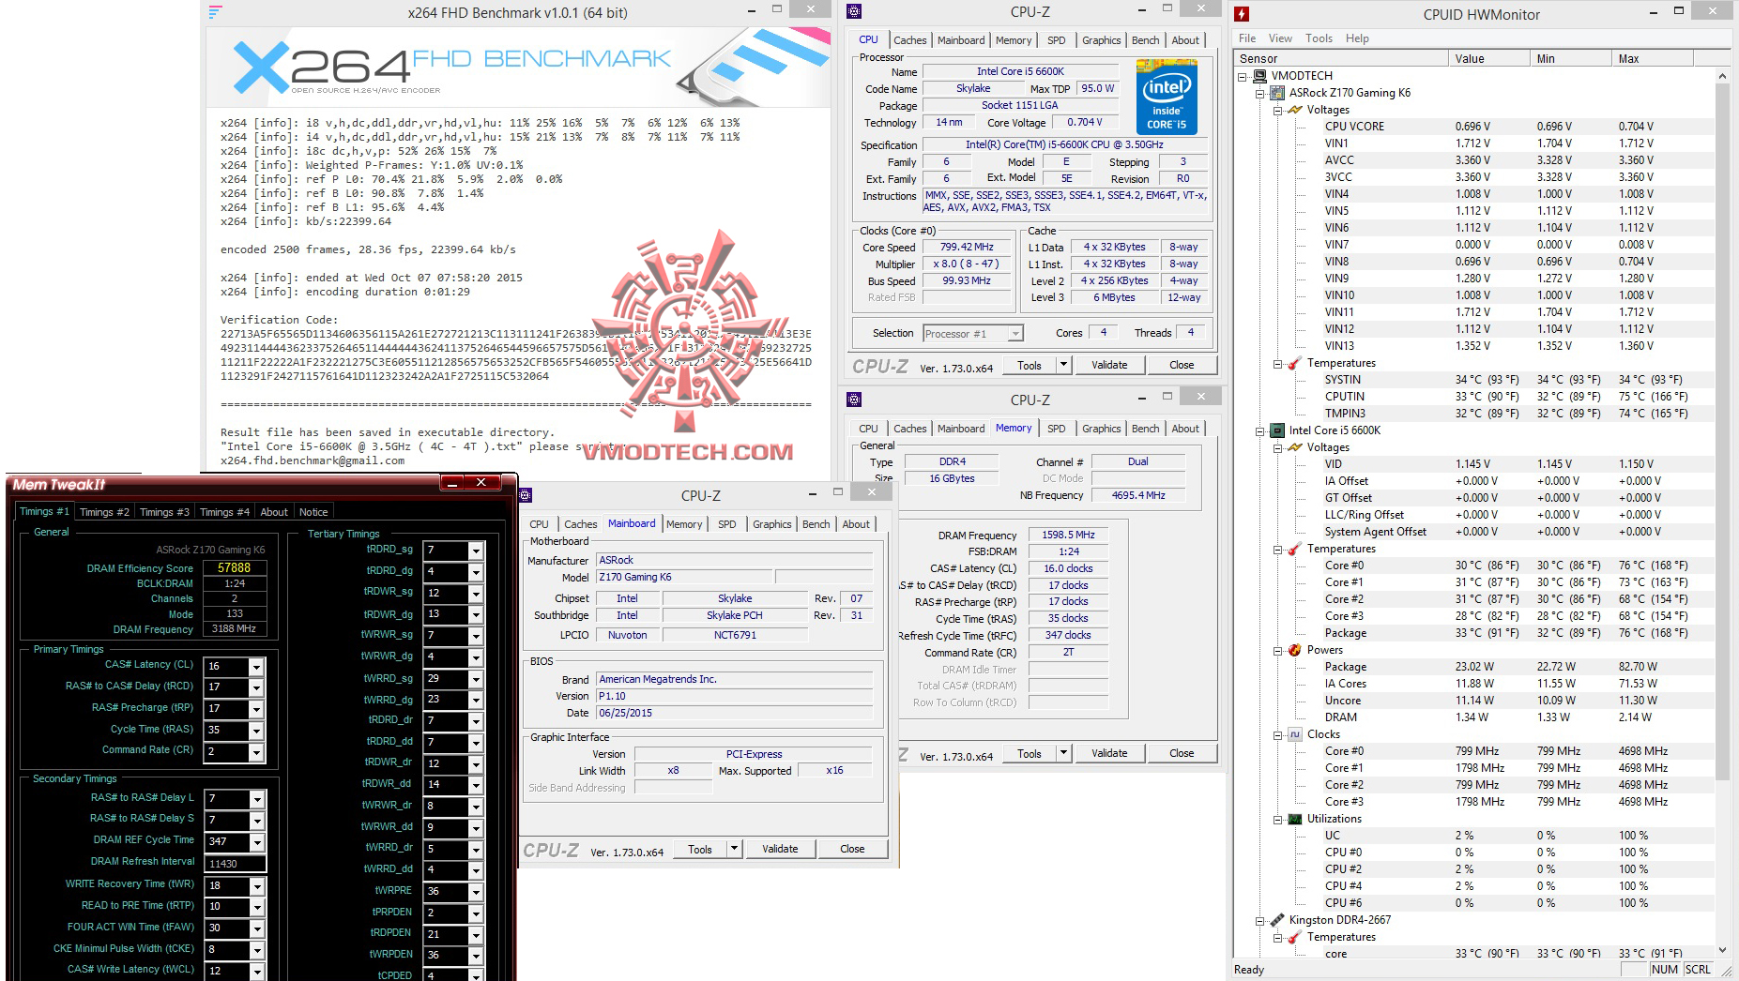Image resolution: width=1739 pixels, height=981 pixels.
Task: Click the HWMonitor scroll down arrow
Action: click(1722, 950)
